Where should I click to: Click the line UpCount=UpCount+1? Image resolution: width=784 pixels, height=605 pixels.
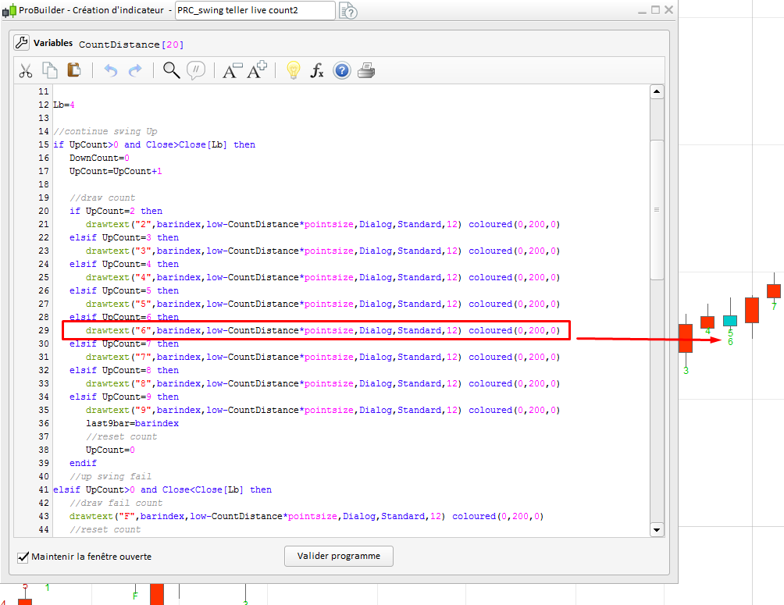click(x=116, y=171)
